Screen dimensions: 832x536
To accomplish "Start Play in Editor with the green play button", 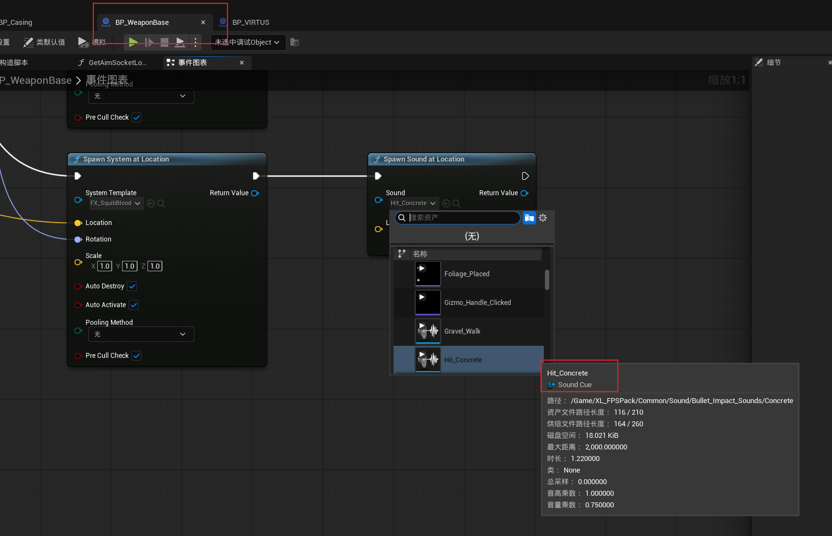I will pyautogui.click(x=133, y=42).
